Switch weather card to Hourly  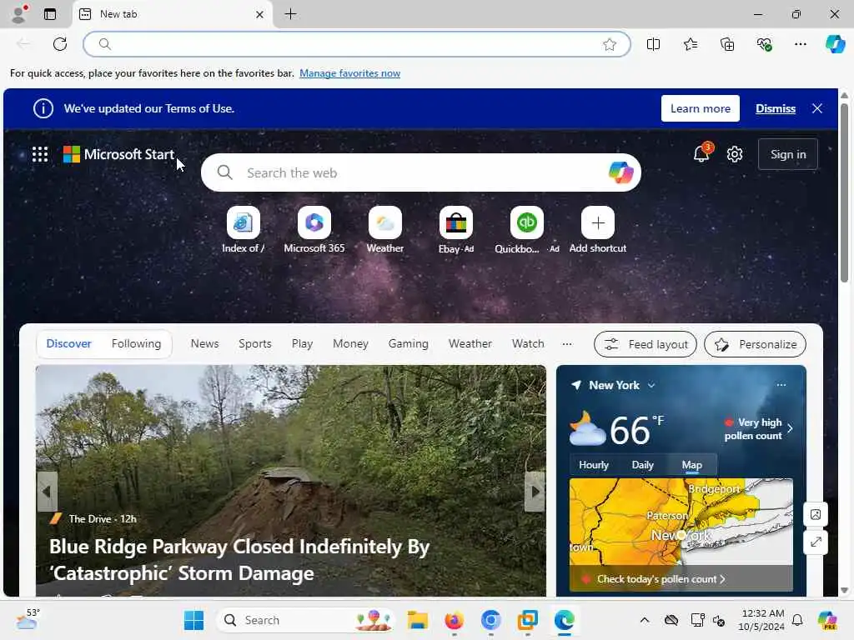[x=594, y=465]
